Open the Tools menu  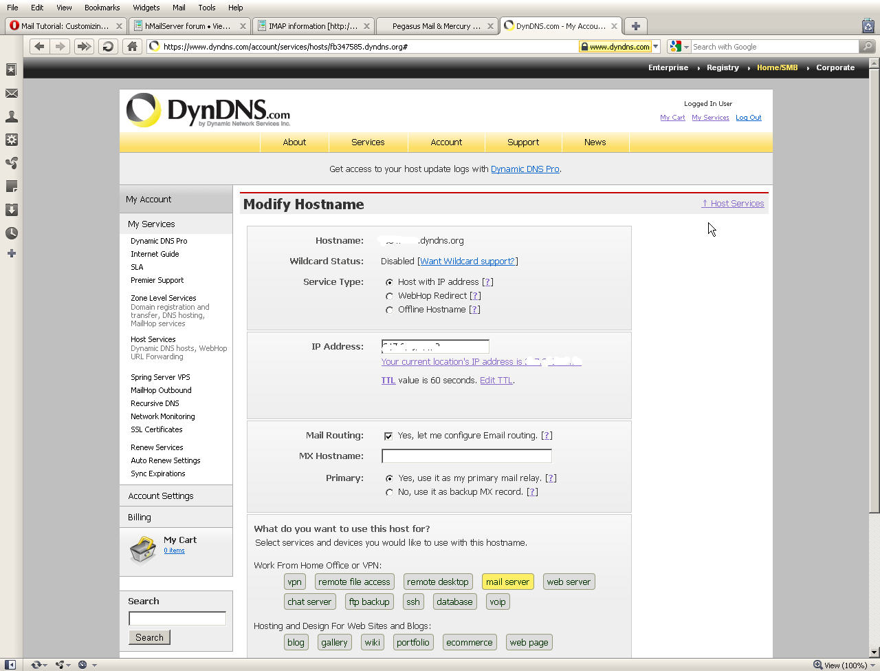pyautogui.click(x=207, y=8)
